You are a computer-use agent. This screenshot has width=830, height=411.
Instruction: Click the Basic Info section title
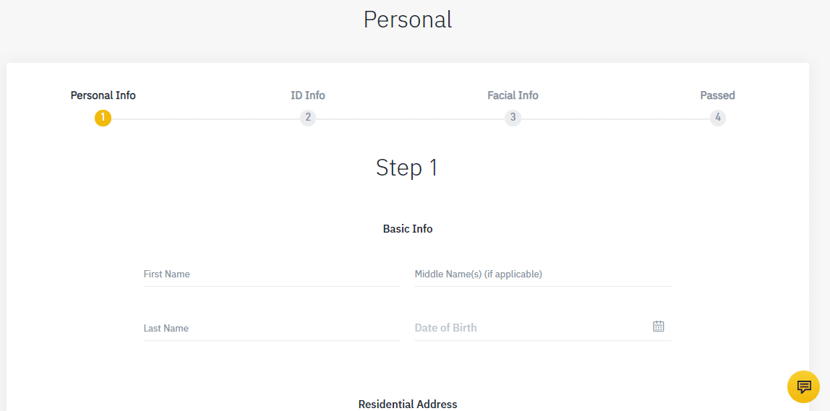coord(408,229)
